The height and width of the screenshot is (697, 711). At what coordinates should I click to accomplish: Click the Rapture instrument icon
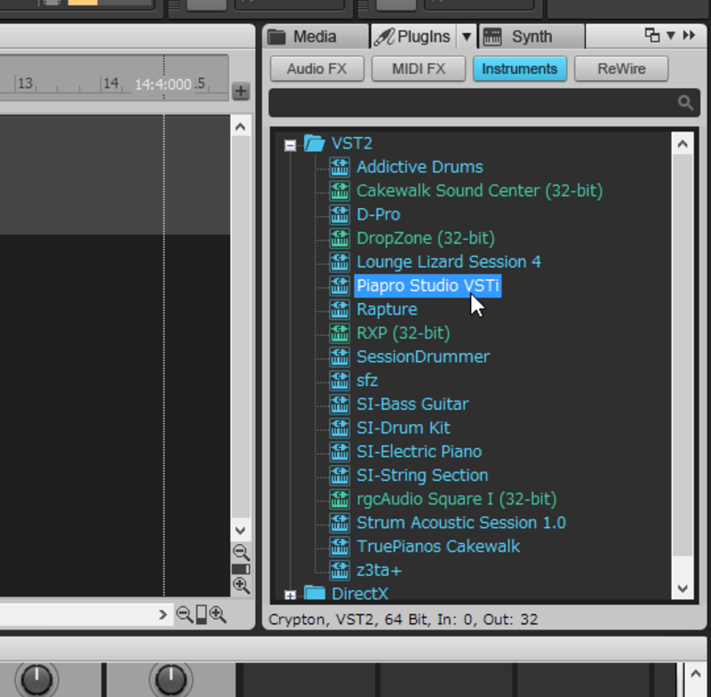pos(340,308)
